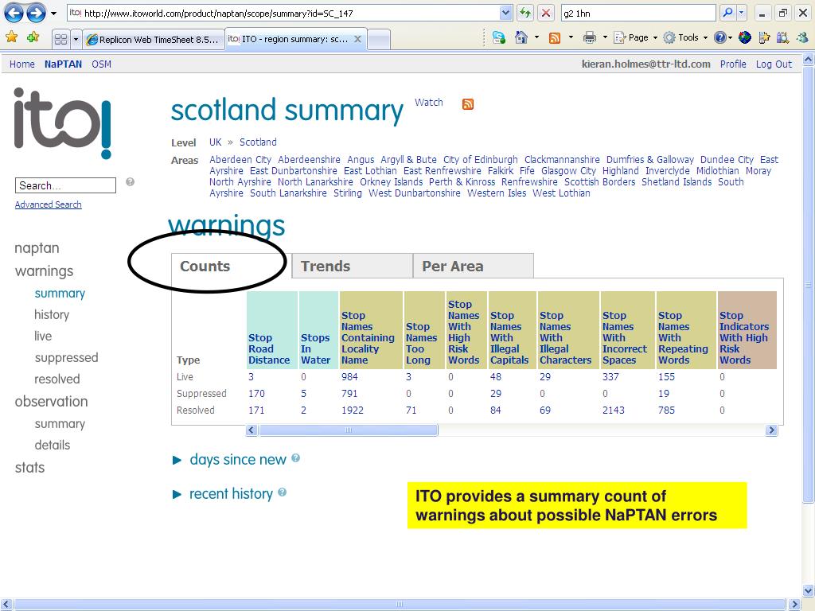Click the table's horizontal scrollbar thumb

pos(349,430)
